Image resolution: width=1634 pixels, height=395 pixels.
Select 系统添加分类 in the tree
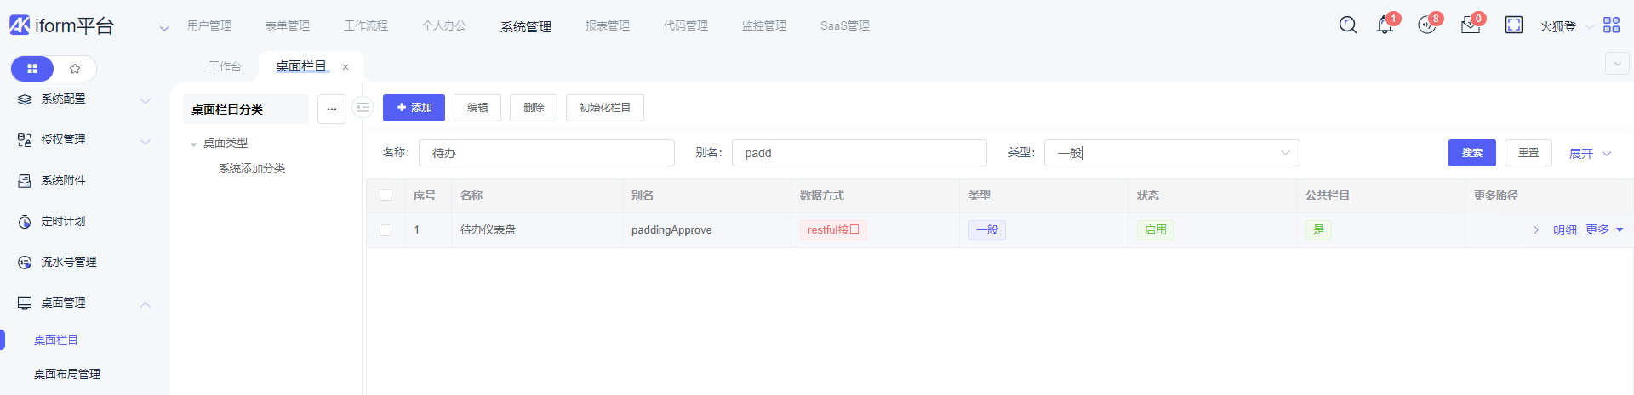(252, 169)
